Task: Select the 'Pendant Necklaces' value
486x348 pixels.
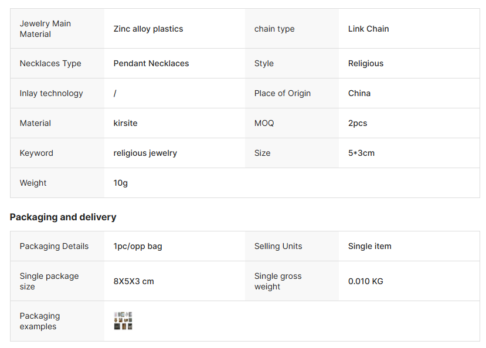Action: point(151,63)
